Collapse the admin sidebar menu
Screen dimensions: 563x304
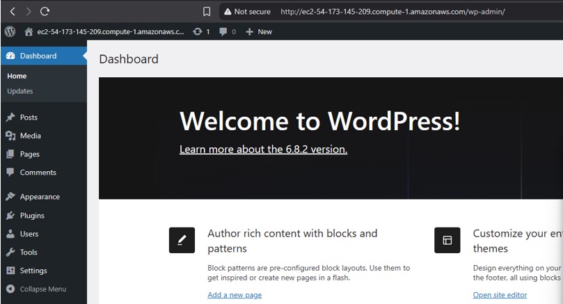(42, 289)
